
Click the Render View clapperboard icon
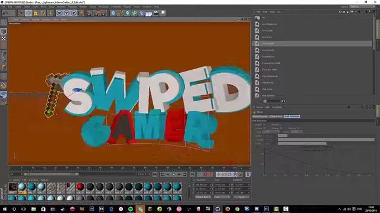pyautogui.click(x=89, y=13)
